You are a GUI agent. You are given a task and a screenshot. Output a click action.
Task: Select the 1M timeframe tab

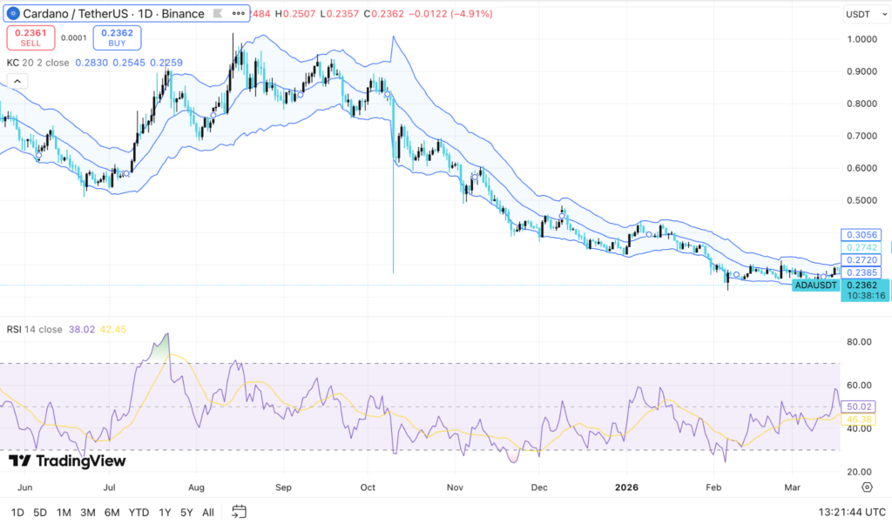click(x=64, y=513)
